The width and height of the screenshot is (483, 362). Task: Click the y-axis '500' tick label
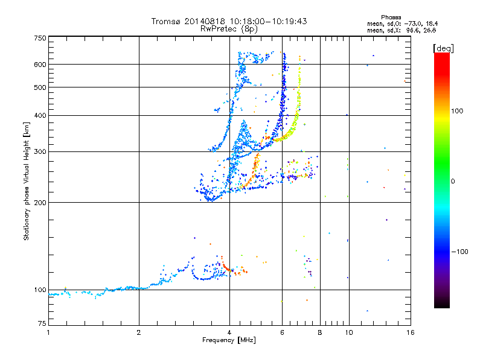40,87
